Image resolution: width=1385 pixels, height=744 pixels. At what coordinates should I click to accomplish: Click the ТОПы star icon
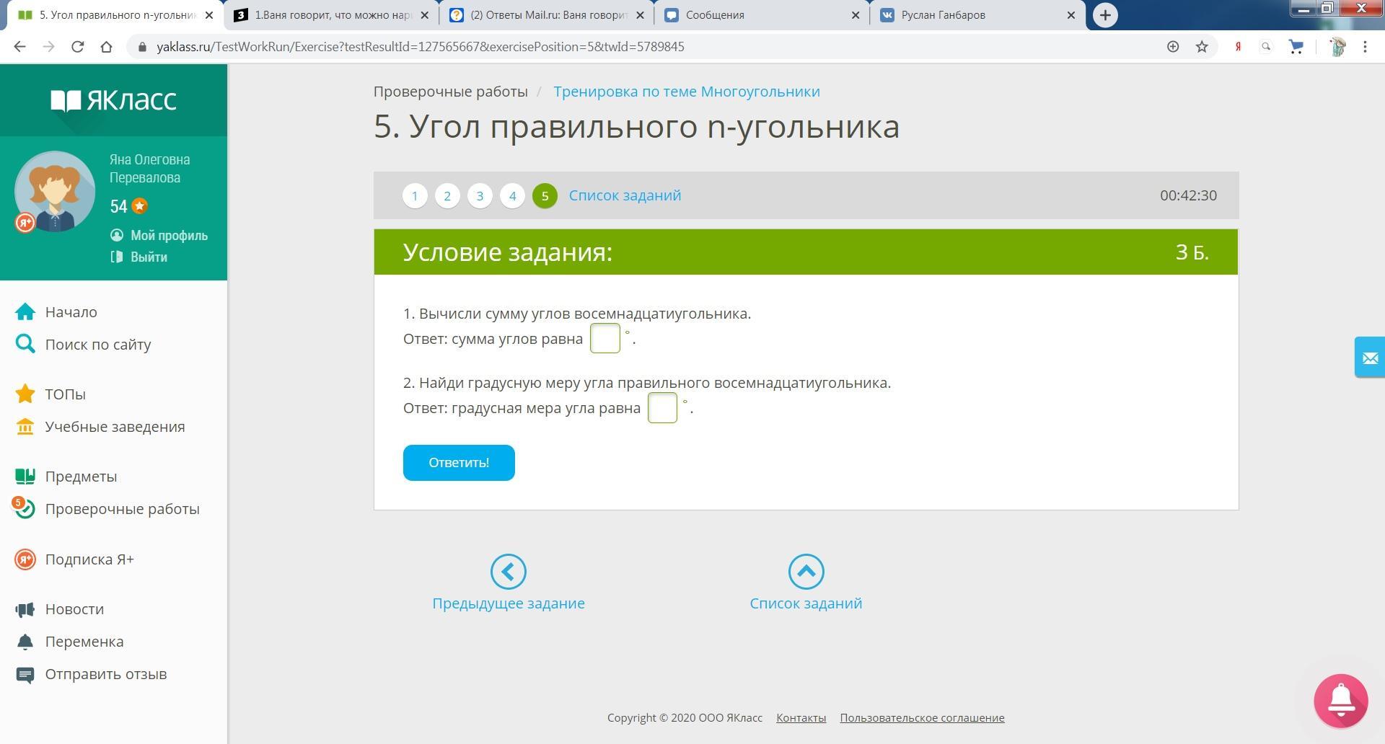[25, 394]
